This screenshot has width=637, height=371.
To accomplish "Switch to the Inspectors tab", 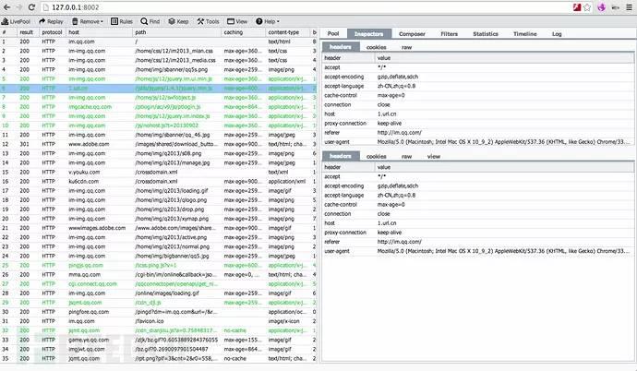I will 369,34.
